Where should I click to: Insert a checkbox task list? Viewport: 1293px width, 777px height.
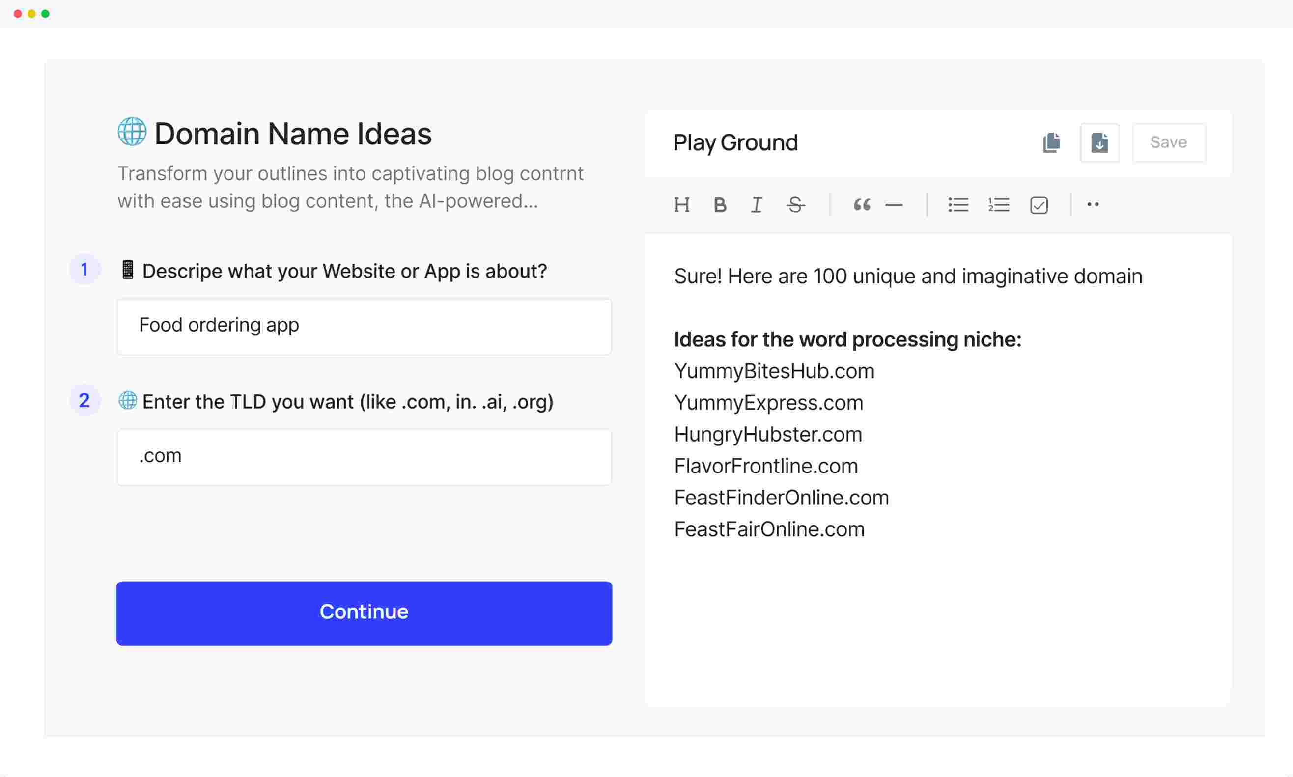1039,205
